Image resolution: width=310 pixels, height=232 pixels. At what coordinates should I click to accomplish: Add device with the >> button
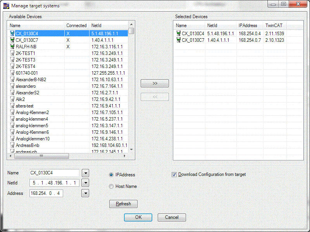155,83
